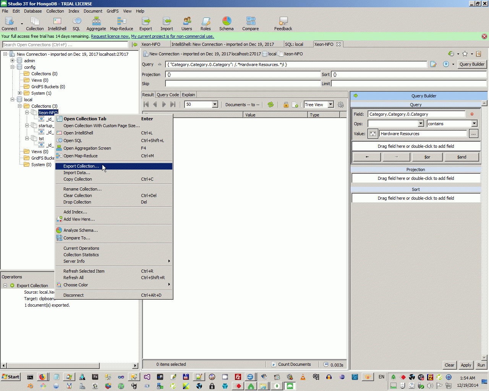Click the Collection toolbar icon

pyautogui.click(x=35, y=24)
